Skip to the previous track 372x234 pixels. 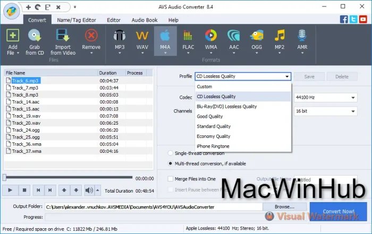(x=38, y=190)
